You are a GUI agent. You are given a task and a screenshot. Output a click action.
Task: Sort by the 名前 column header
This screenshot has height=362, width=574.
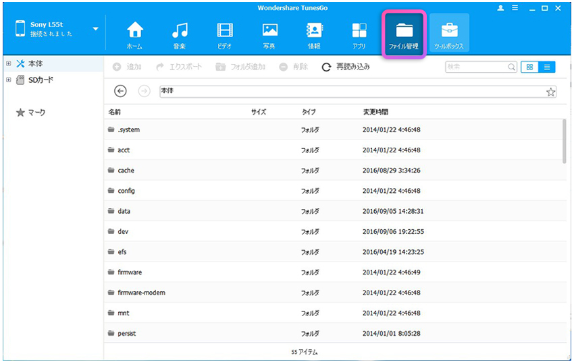115,112
